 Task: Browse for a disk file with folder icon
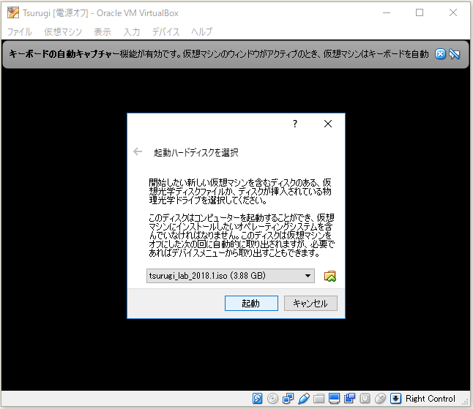point(329,276)
